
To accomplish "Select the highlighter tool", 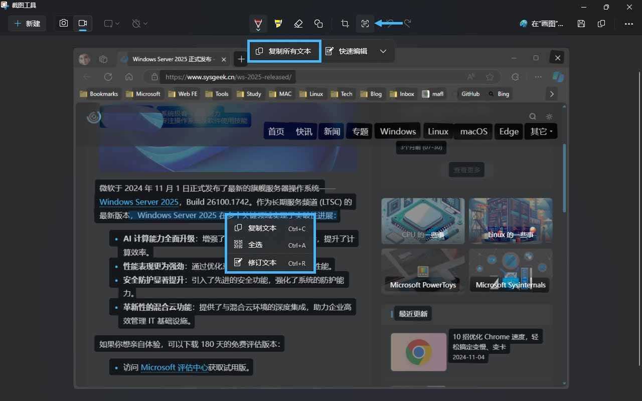I will pos(278,24).
